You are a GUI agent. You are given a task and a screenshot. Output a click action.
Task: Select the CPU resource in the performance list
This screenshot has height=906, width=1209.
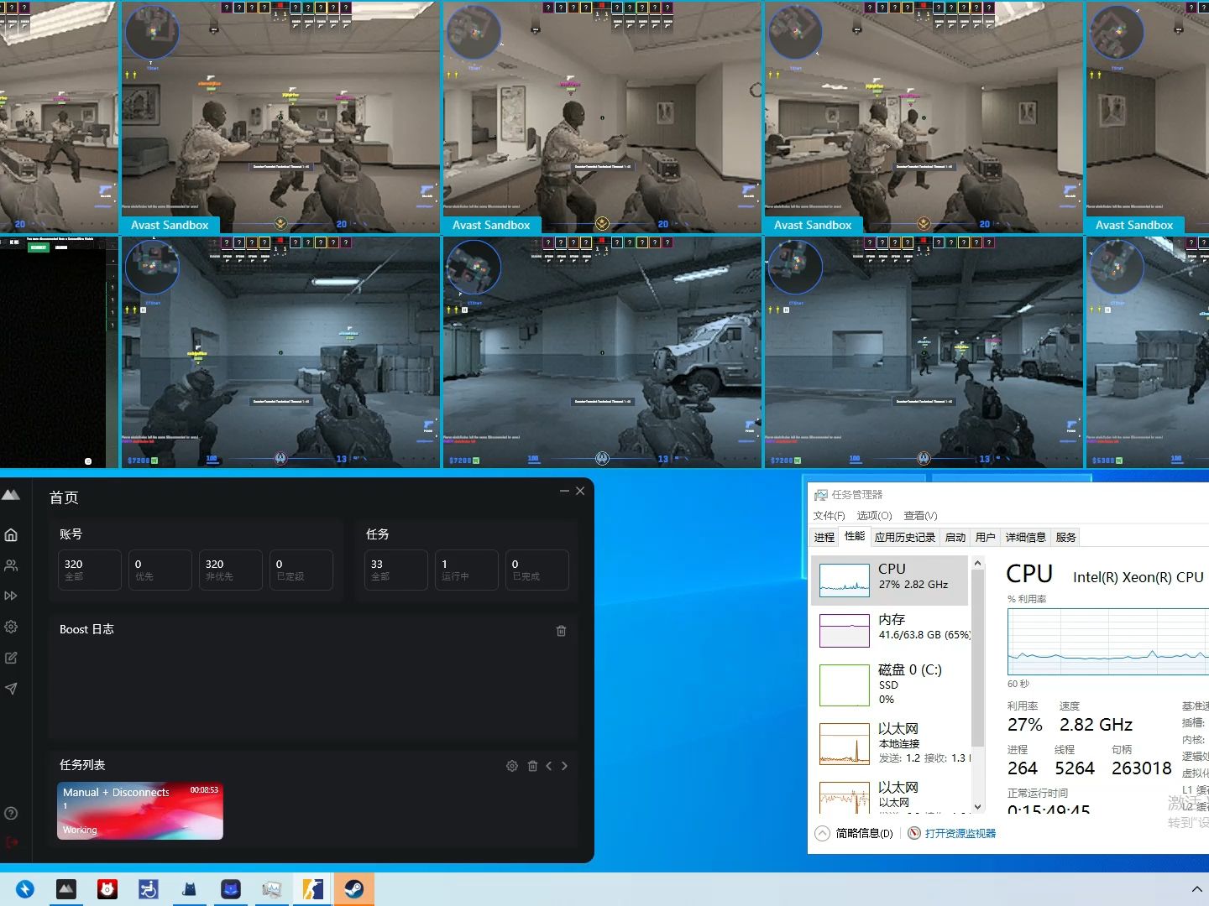[890, 580]
